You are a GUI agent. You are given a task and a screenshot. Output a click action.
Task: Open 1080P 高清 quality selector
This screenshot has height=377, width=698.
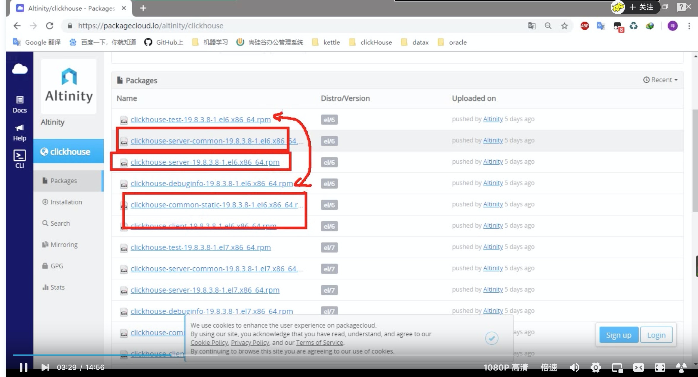(506, 368)
